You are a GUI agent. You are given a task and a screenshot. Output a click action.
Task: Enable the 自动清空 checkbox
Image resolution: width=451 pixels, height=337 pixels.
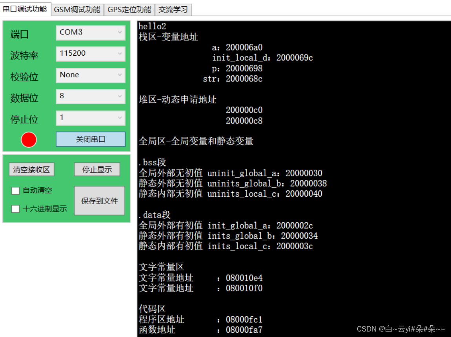[16, 190]
